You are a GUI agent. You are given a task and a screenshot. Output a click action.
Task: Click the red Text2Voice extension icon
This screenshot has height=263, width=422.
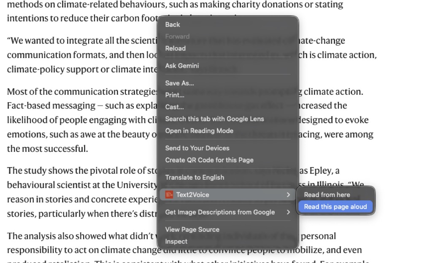(x=169, y=194)
